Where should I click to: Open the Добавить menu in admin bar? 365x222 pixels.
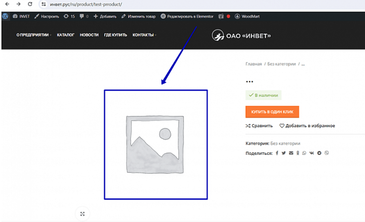[x=105, y=16]
